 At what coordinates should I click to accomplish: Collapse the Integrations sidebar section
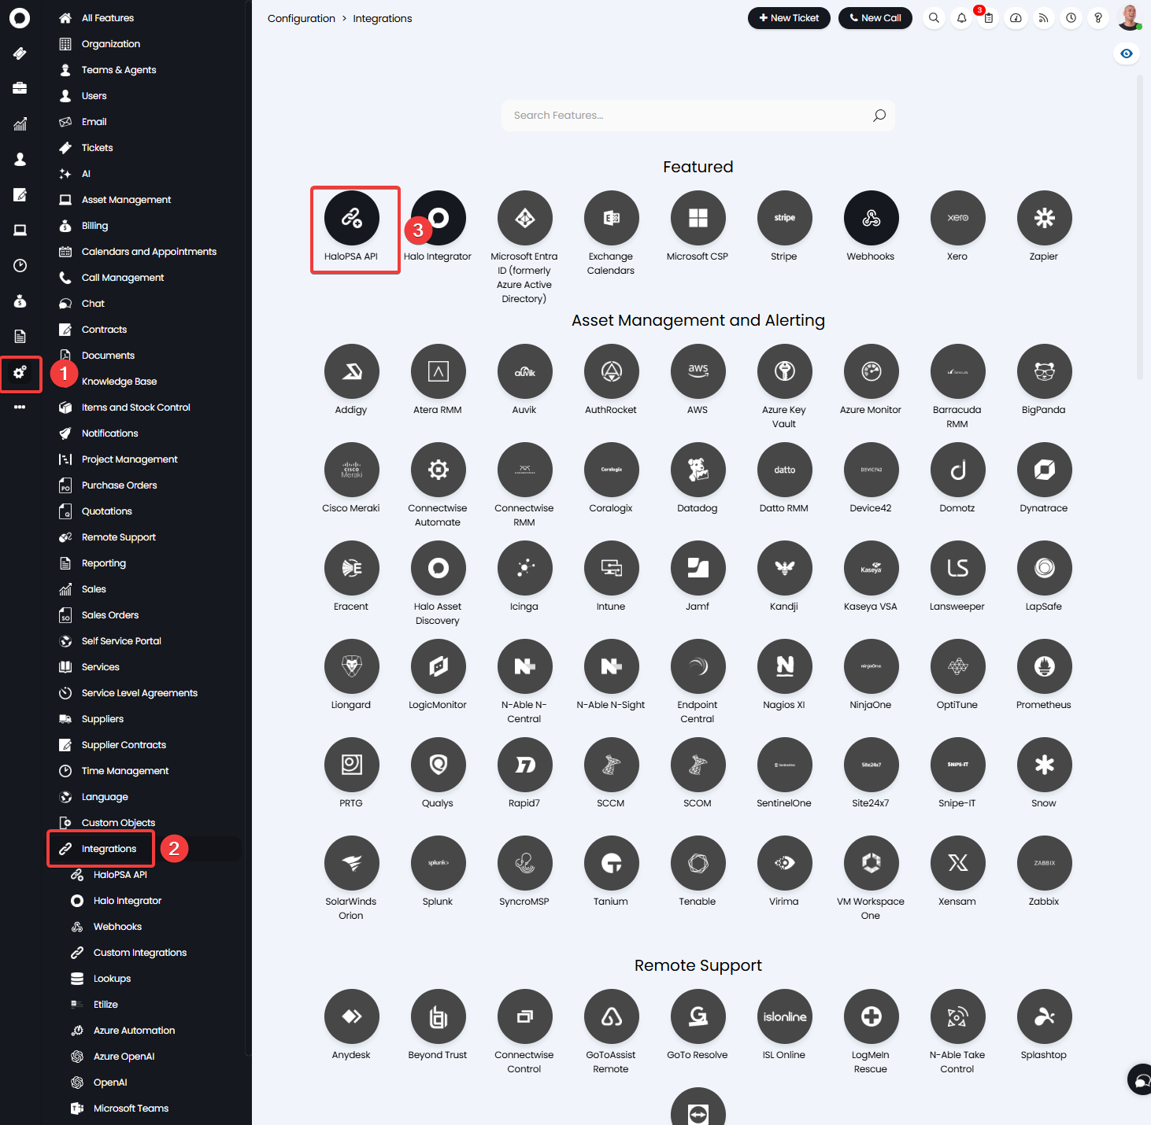(x=109, y=849)
